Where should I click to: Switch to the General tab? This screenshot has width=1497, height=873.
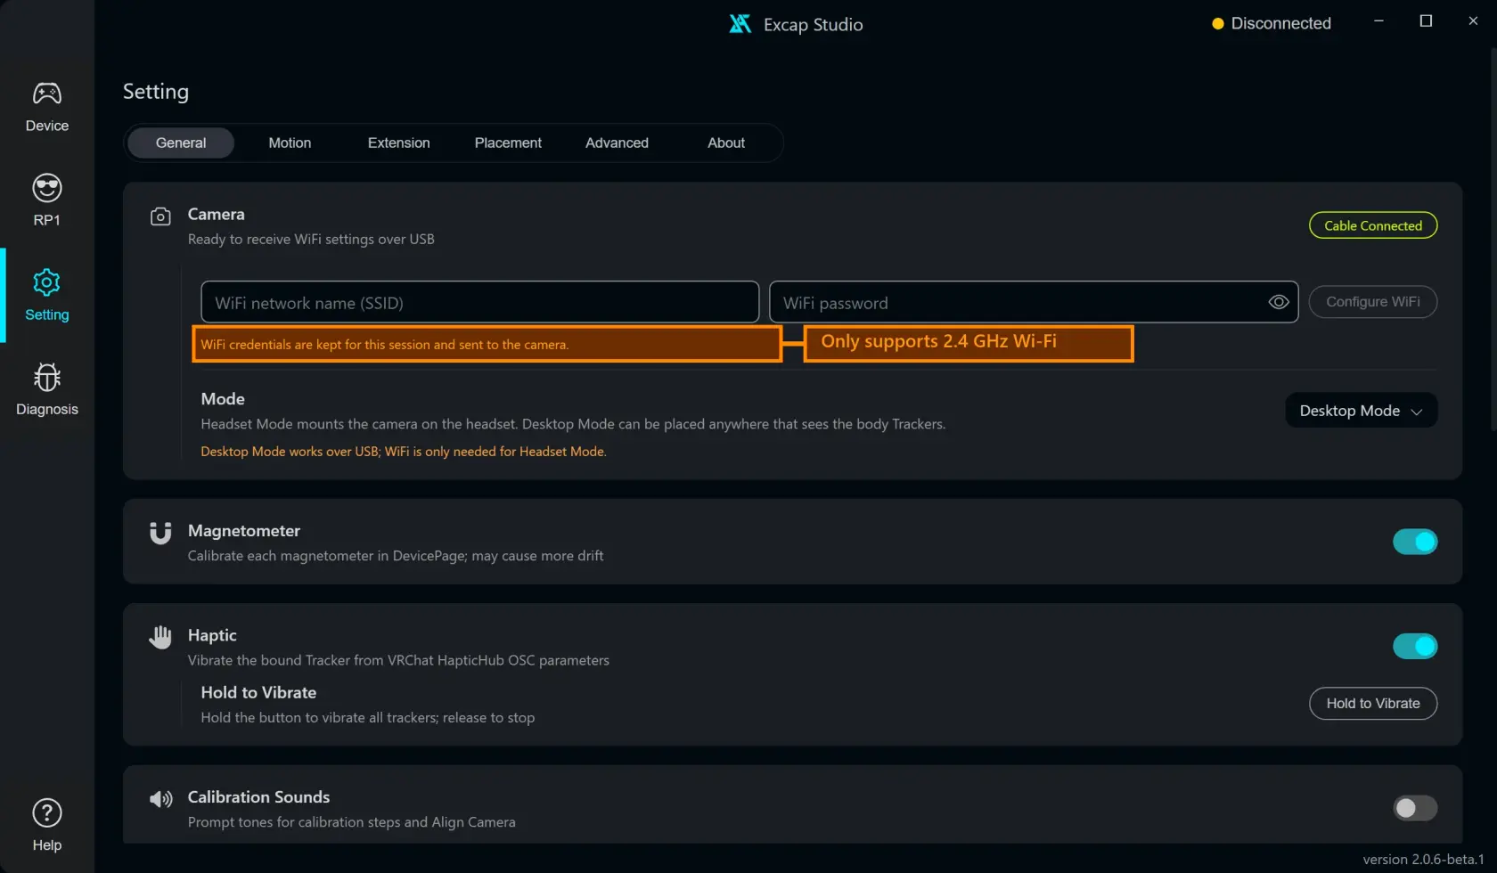pos(181,143)
